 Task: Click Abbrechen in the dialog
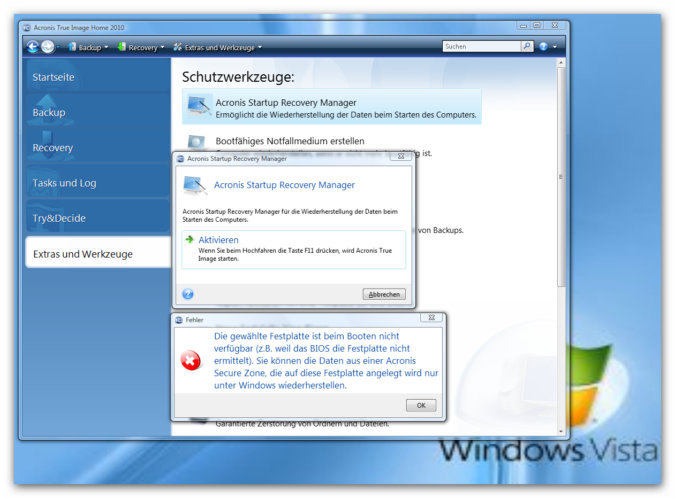(x=384, y=294)
